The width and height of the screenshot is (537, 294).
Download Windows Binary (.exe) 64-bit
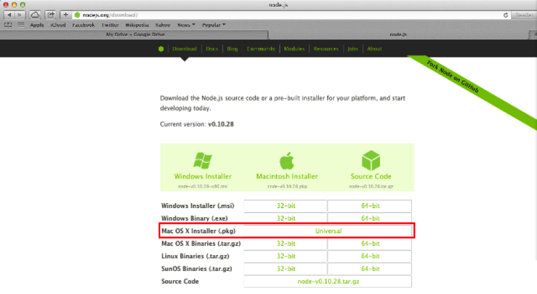click(370, 219)
